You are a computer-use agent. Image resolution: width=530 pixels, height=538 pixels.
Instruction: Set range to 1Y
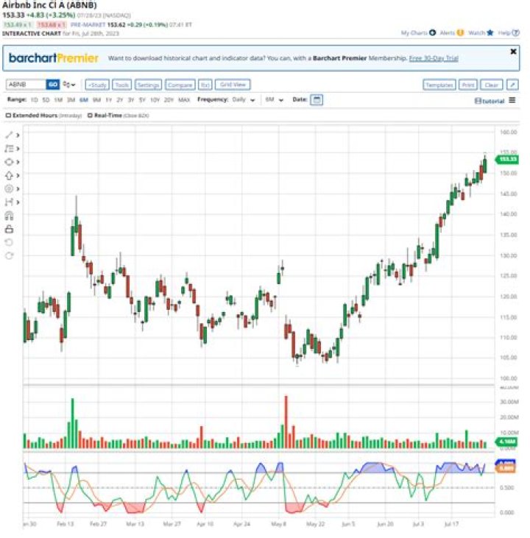[109, 100]
